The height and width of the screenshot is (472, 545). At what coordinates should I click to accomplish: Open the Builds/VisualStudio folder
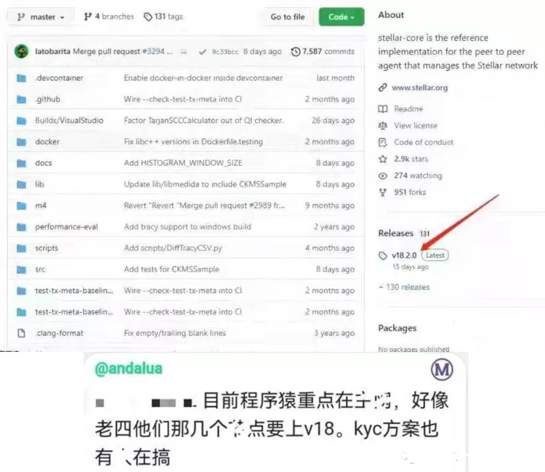point(69,120)
